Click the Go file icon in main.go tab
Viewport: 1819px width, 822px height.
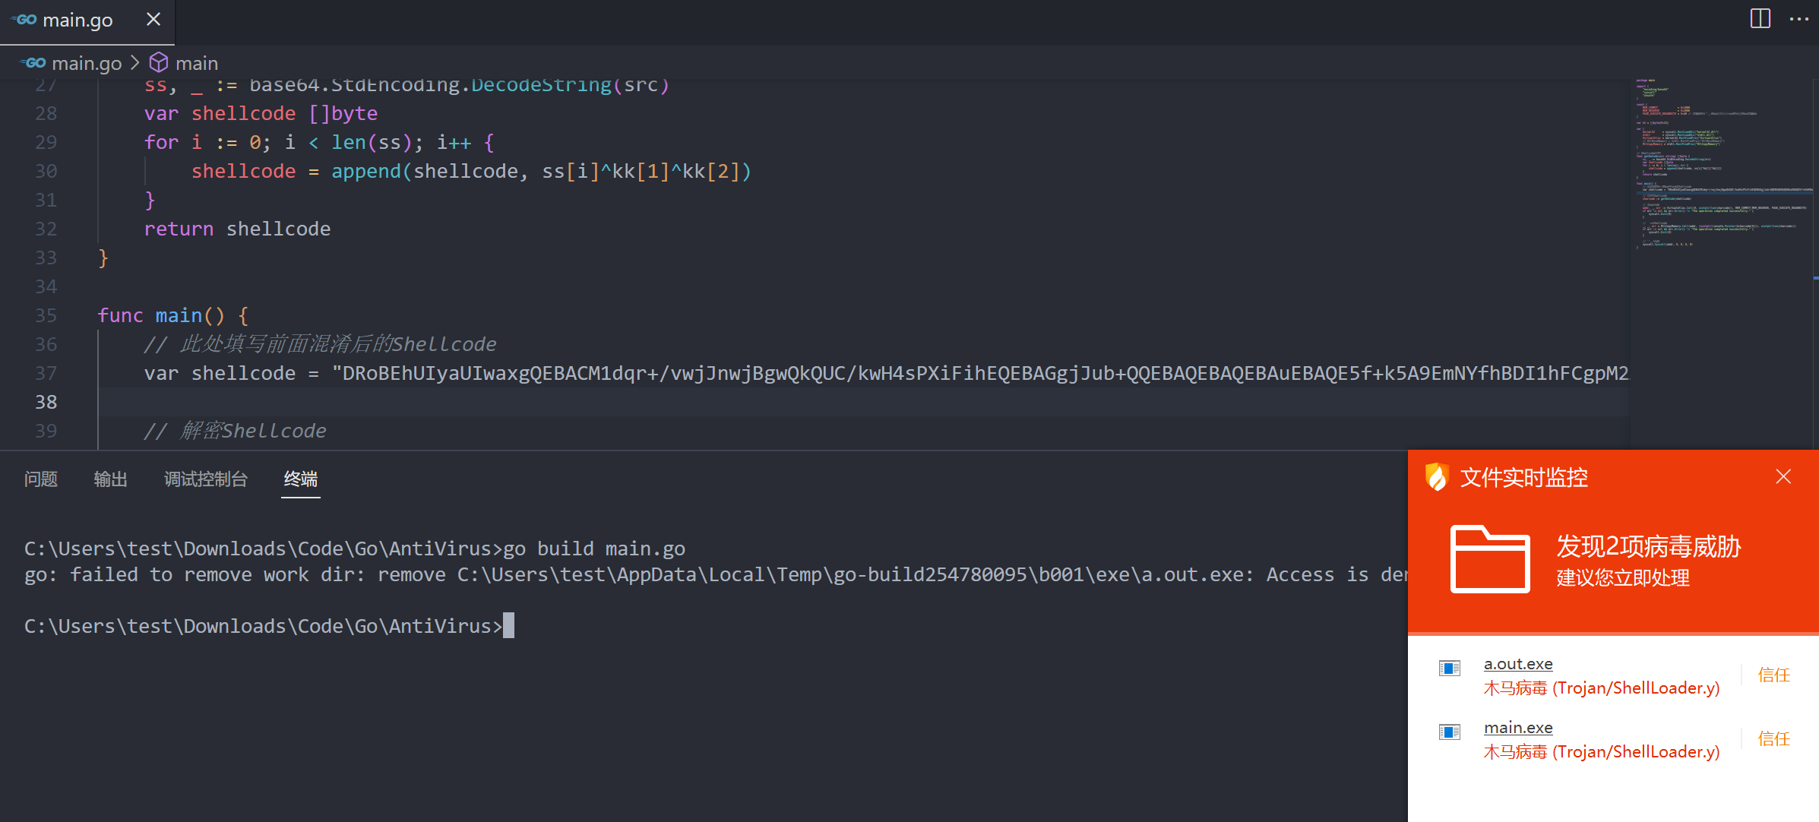point(25,20)
